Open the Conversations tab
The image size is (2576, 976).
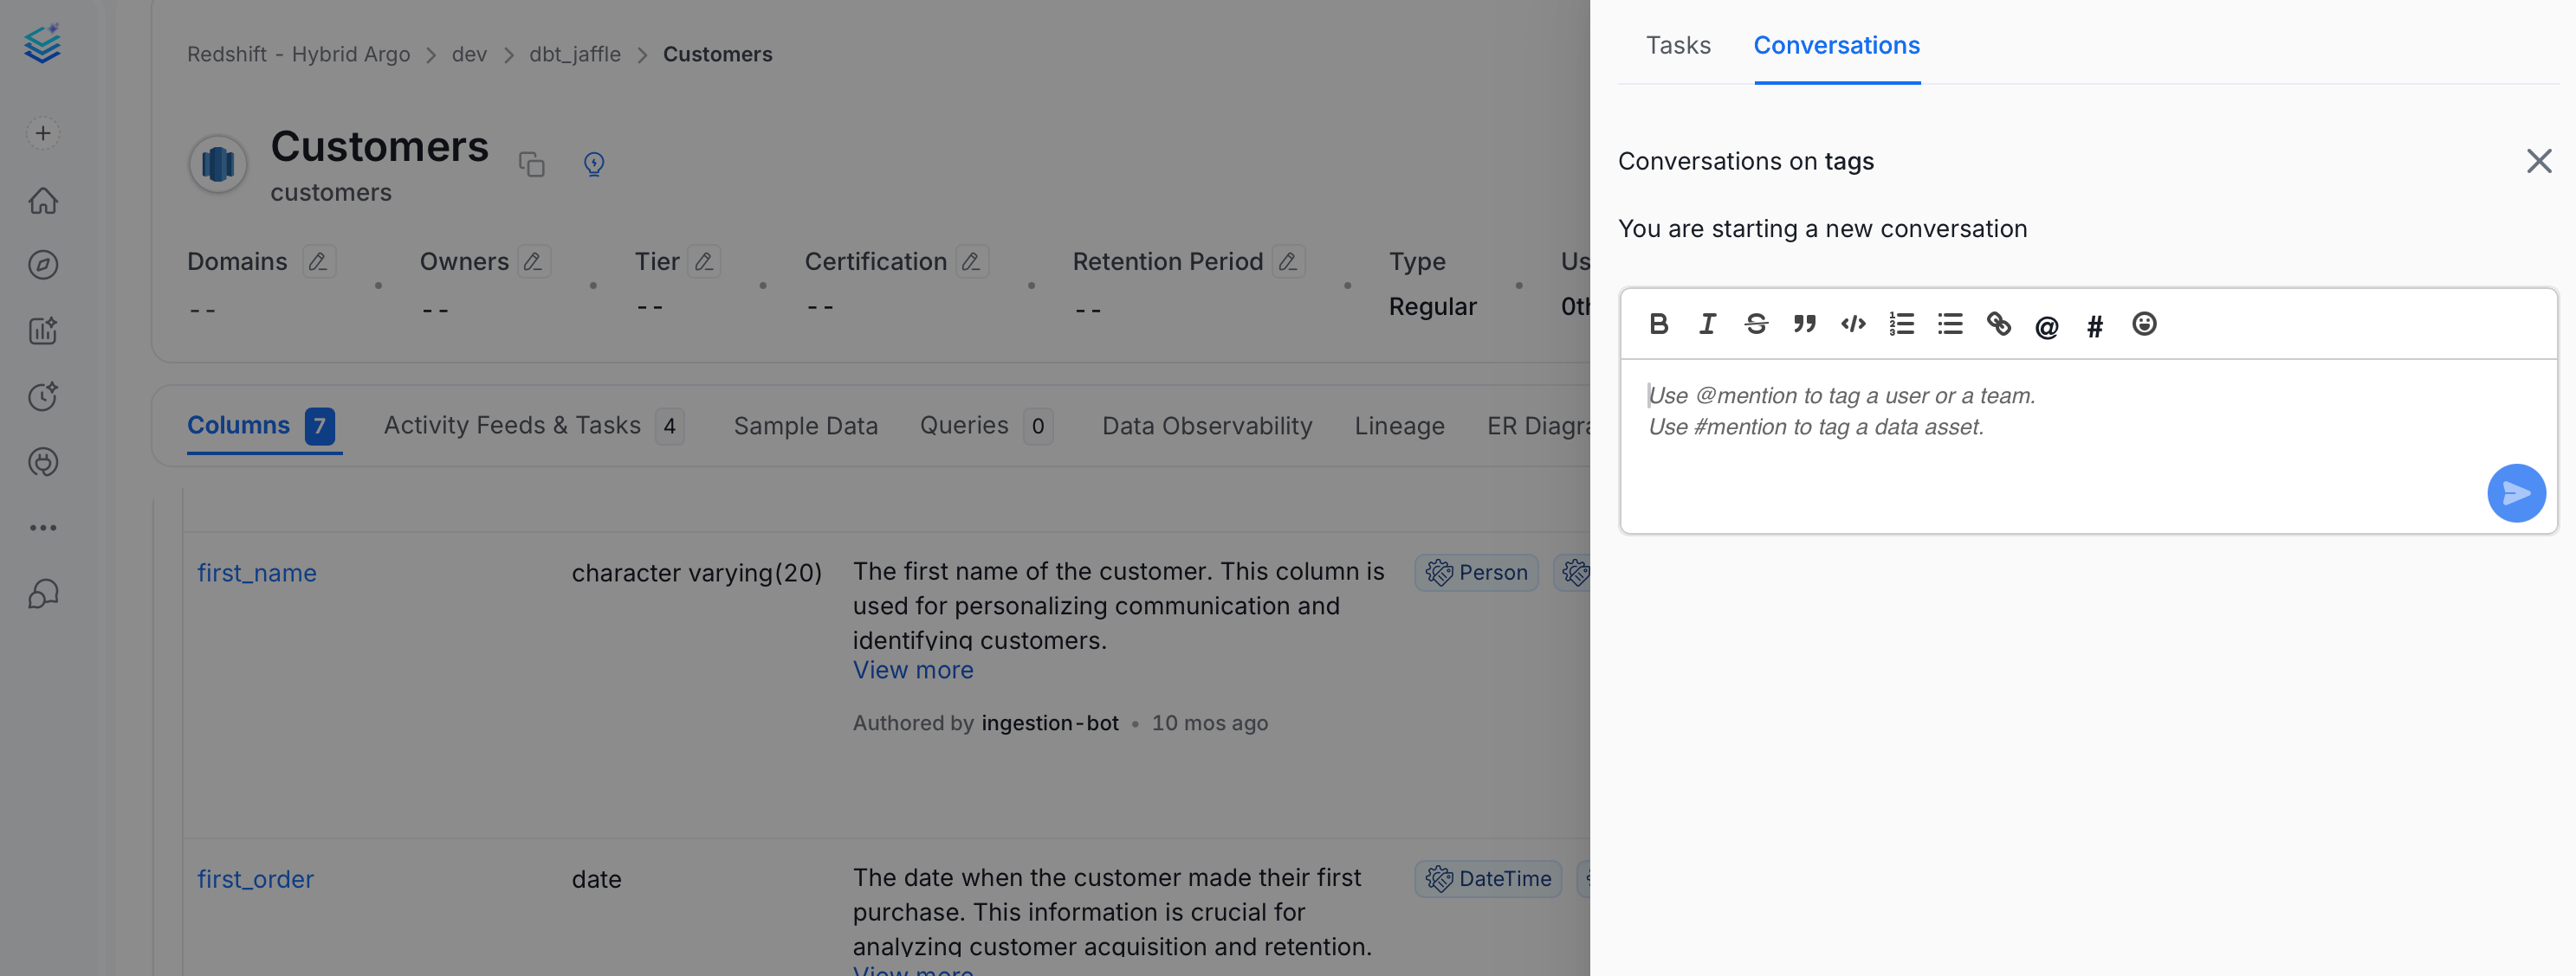(1836, 45)
